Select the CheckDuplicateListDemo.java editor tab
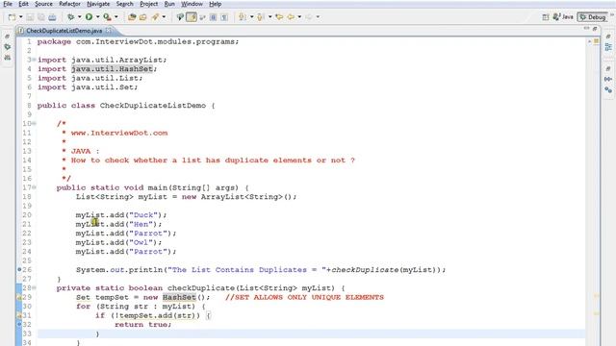 (x=64, y=31)
